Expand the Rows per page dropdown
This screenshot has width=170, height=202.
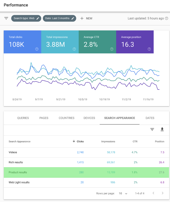click(x=123, y=193)
